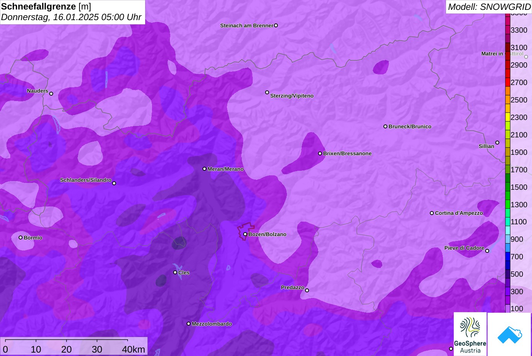Click legend value '2100'

pos(519,135)
